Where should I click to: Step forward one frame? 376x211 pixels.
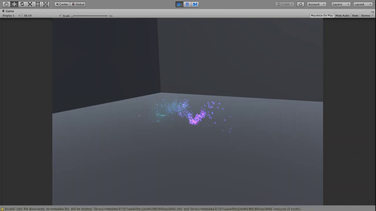point(195,4)
